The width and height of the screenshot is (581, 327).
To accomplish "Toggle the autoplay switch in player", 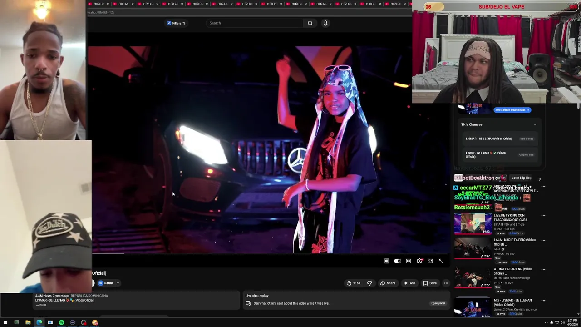I will [398, 261].
